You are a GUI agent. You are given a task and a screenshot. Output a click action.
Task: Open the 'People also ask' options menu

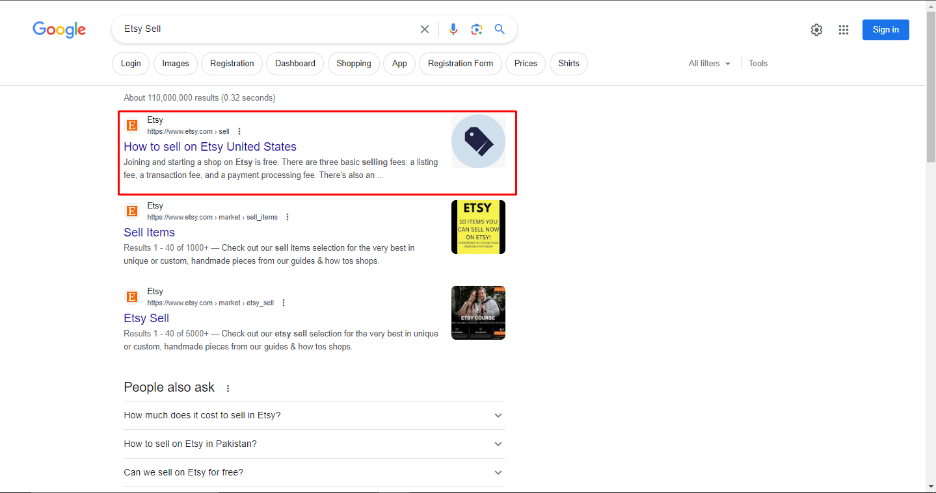[228, 388]
